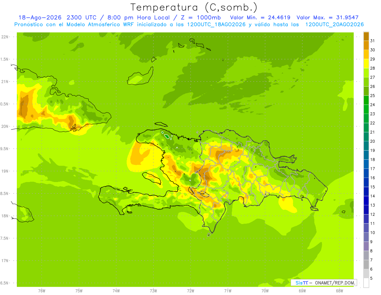Click the green legend band between 24 and 25
The image size is (381, 295).
click(366, 100)
